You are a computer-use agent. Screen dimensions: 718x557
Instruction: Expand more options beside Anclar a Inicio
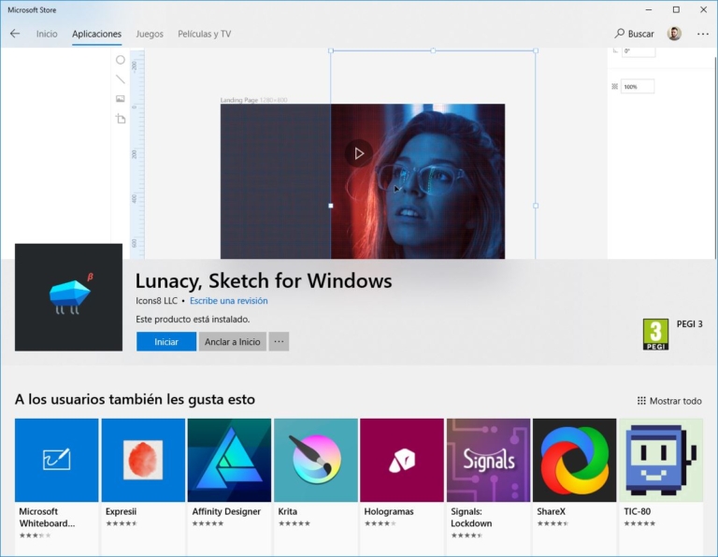coord(279,342)
